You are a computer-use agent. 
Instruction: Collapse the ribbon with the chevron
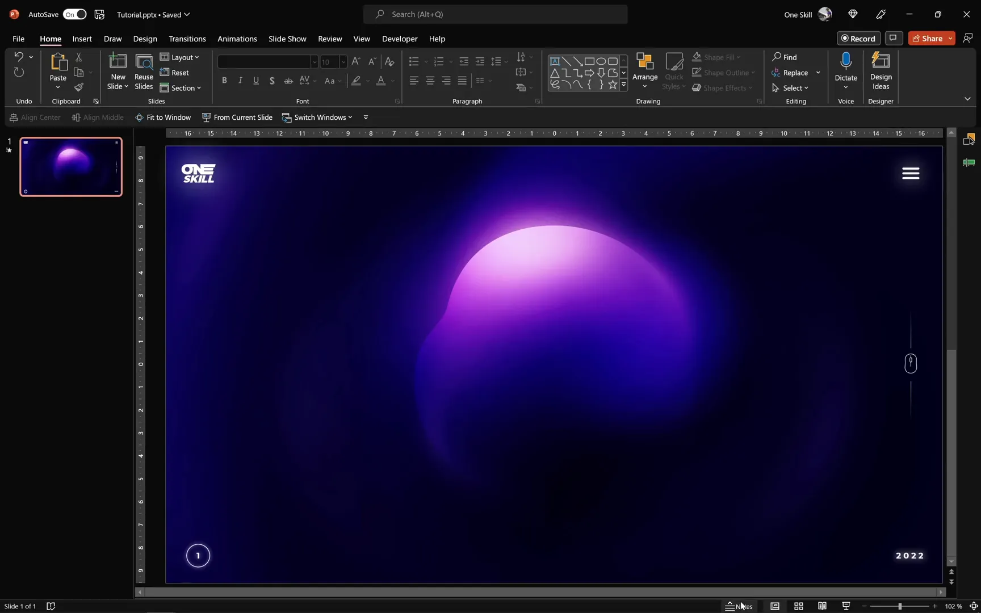pyautogui.click(x=967, y=99)
